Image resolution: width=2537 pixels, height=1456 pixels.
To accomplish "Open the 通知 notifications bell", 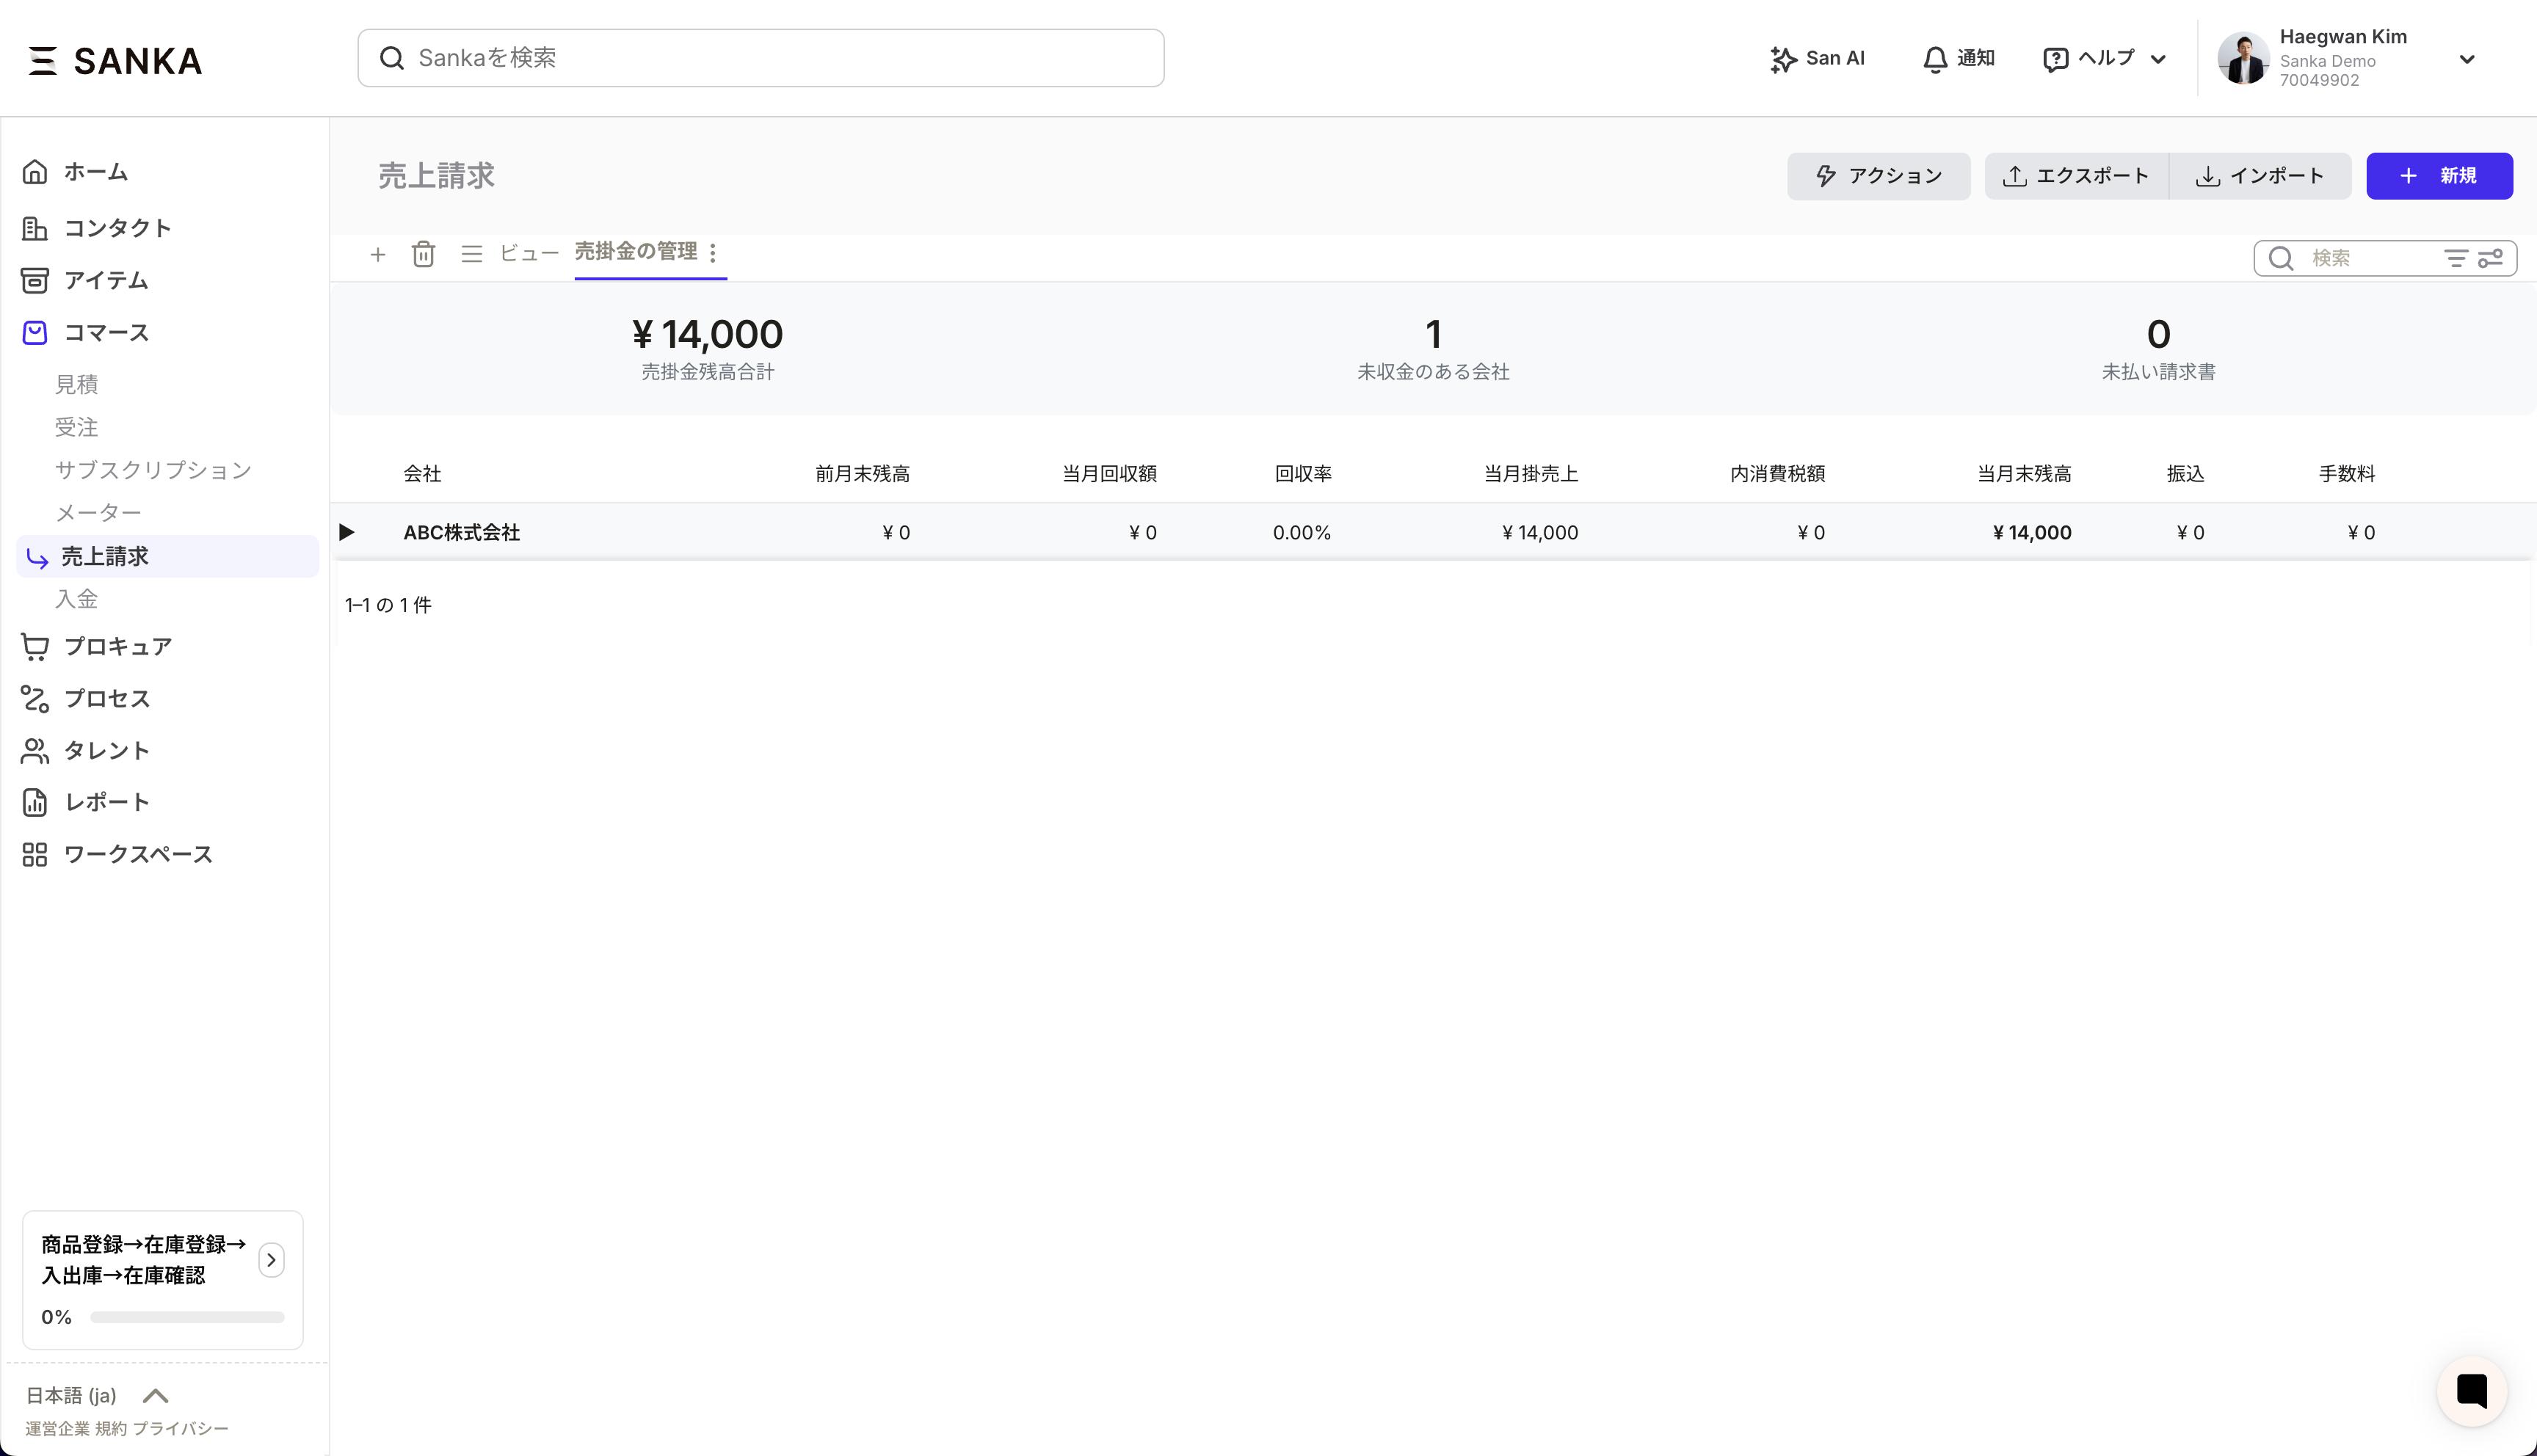I will coord(1958,58).
